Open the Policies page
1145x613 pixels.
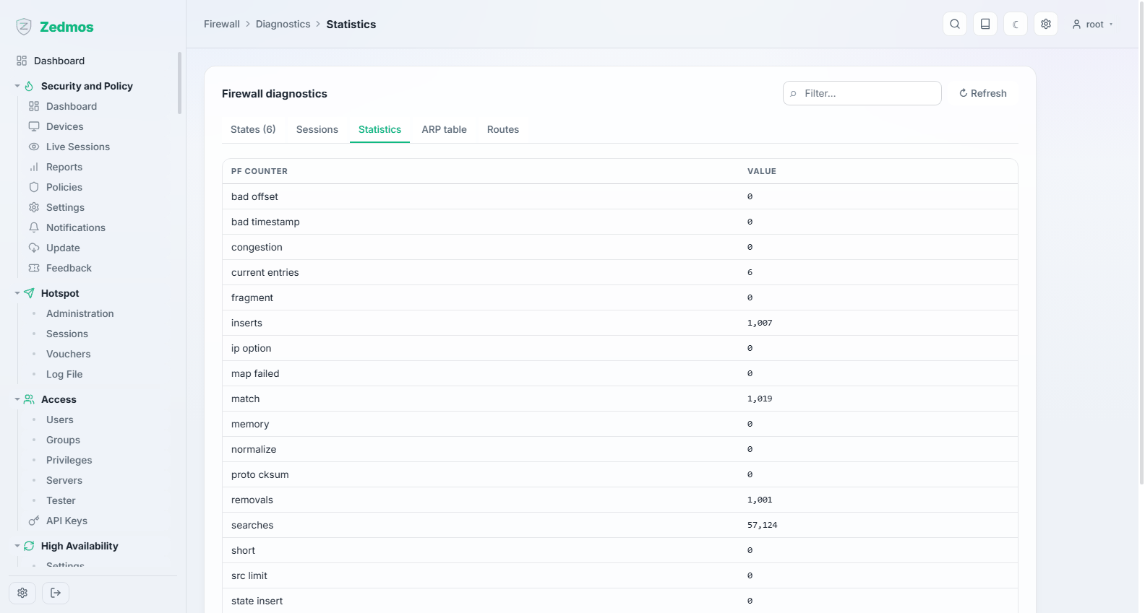coord(64,187)
